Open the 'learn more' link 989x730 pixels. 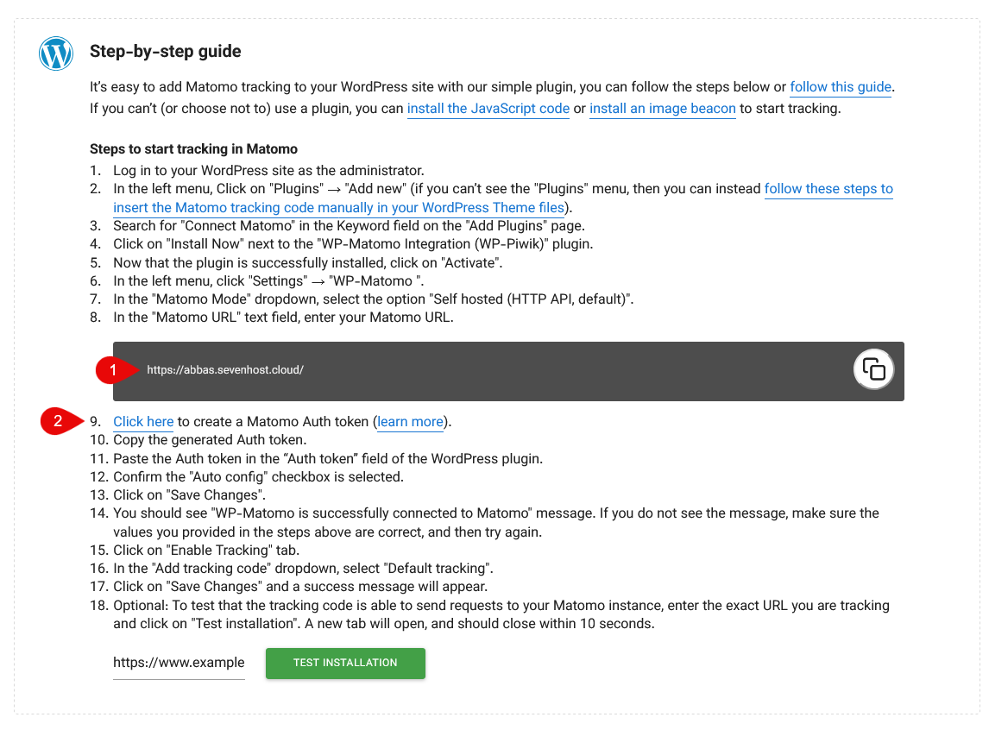410,422
